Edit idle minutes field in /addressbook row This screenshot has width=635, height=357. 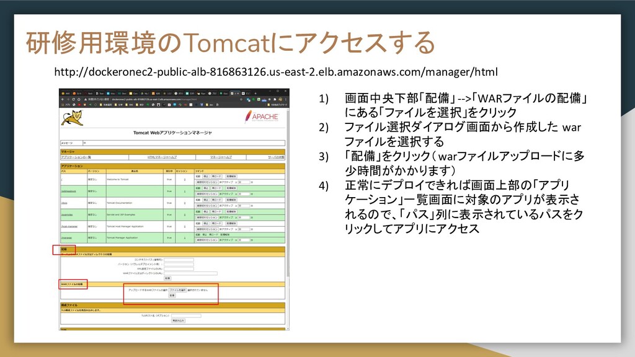(x=244, y=194)
